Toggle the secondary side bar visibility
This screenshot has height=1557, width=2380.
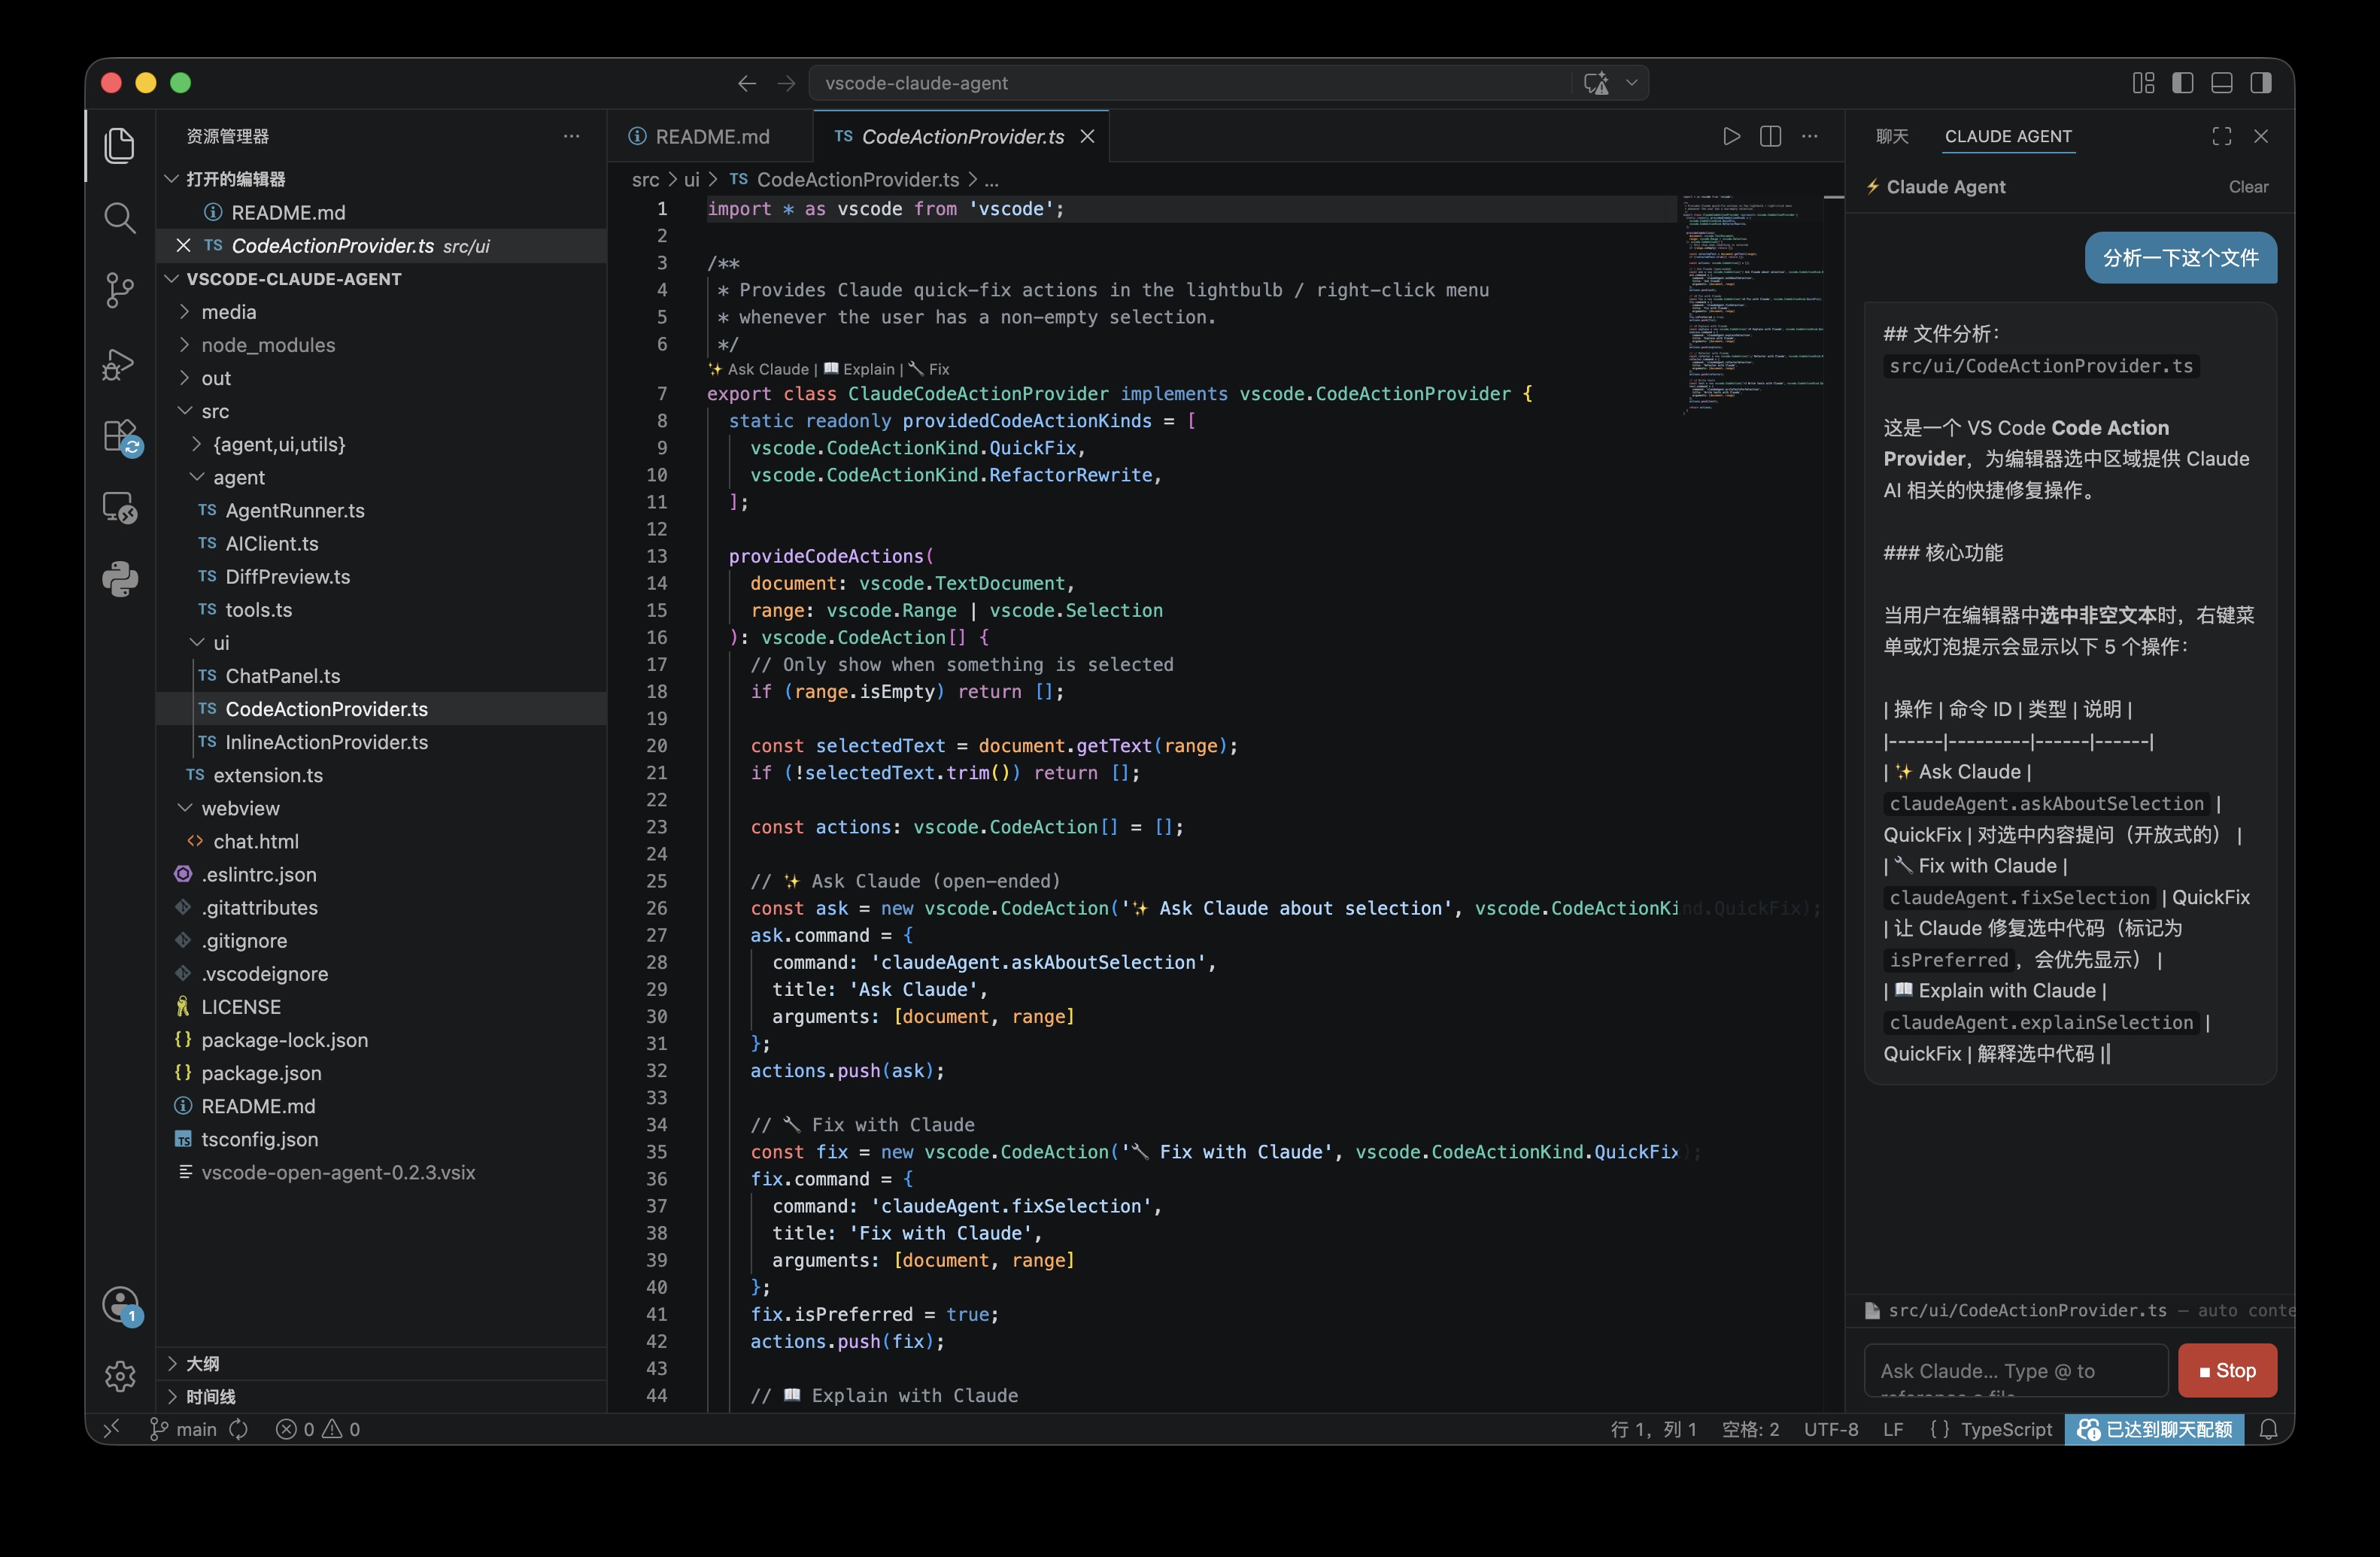point(2261,83)
